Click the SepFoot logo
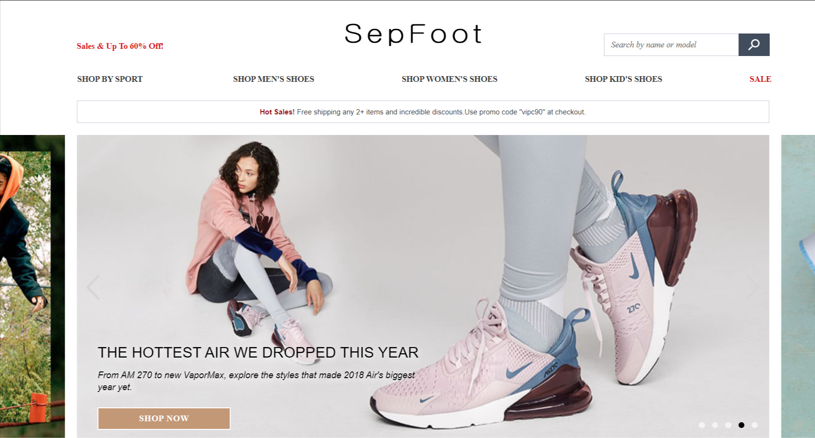815x438 pixels. pyautogui.click(x=413, y=34)
